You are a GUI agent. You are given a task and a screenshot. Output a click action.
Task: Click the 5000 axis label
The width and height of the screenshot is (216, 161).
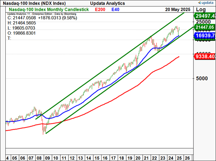[x=202, y=79]
